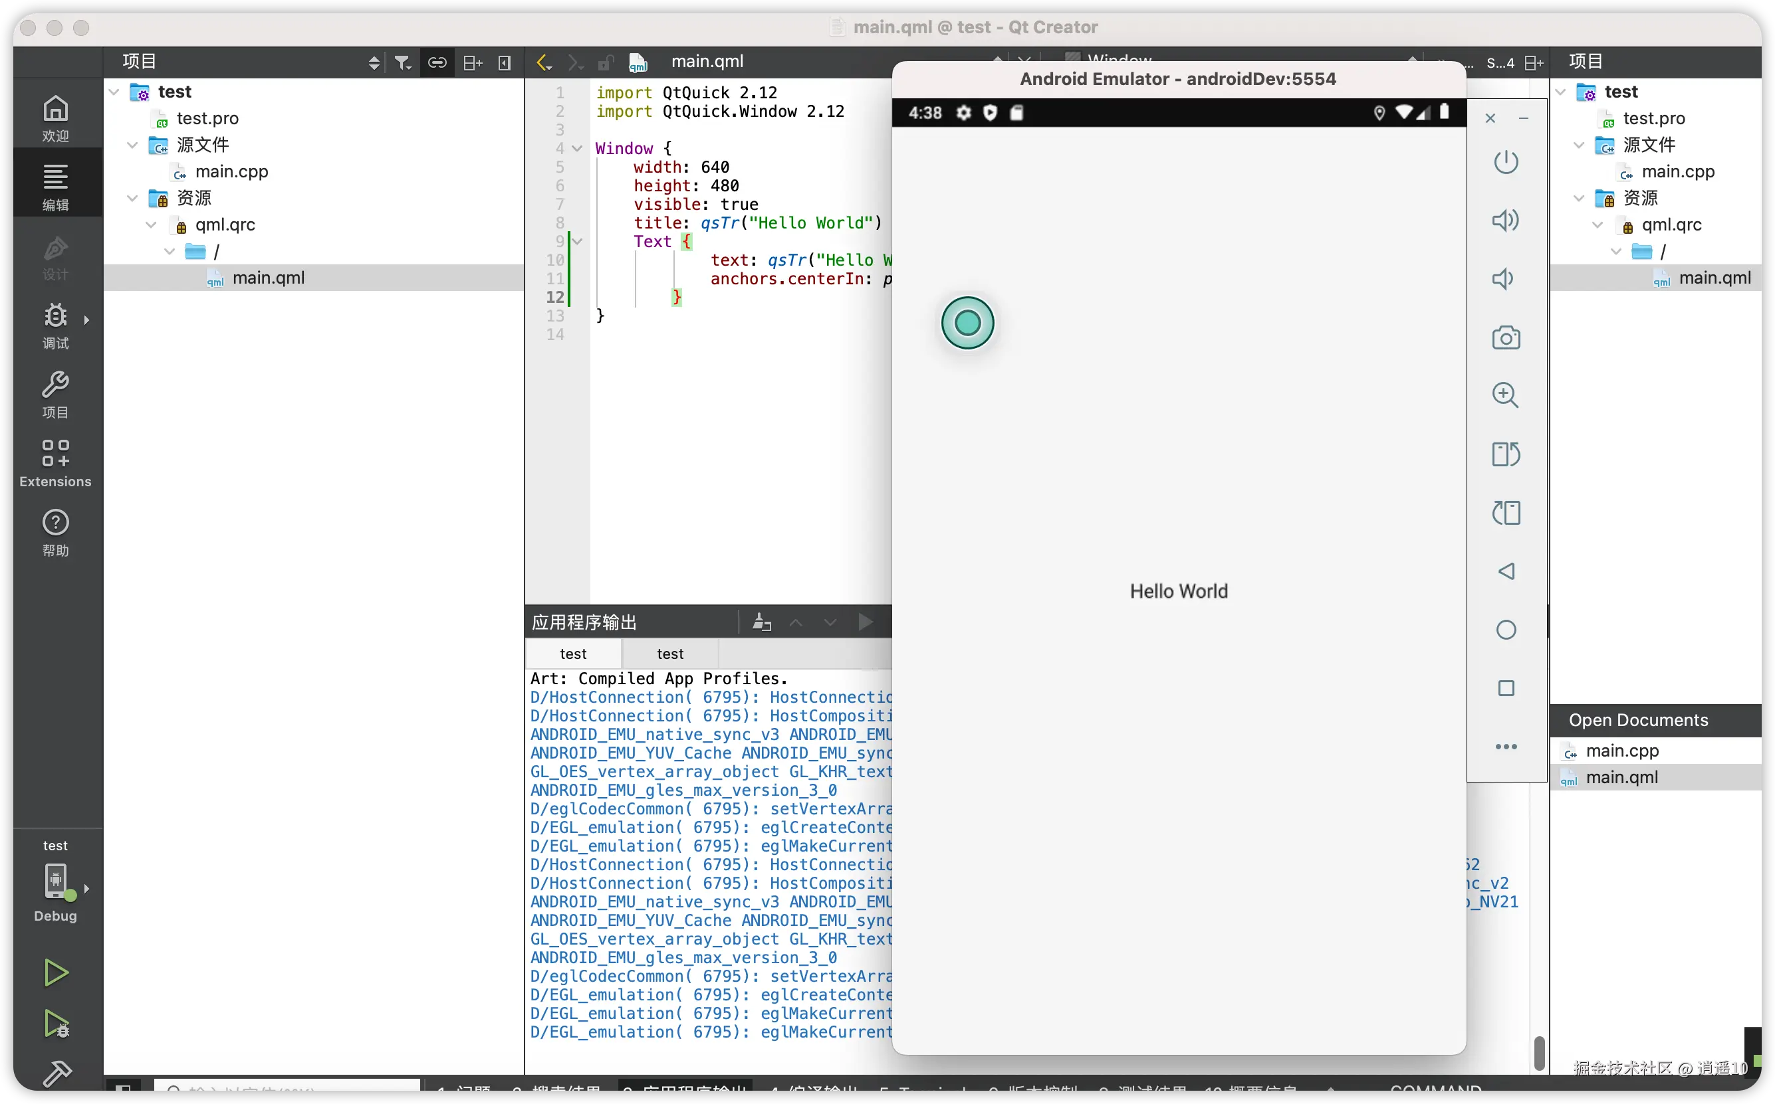Toggle fold marker beside Window line
Image resolution: width=1775 pixels, height=1104 pixels.
577,149
